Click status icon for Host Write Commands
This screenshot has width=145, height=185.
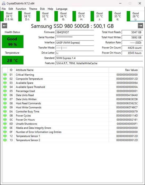pos(5,107)
